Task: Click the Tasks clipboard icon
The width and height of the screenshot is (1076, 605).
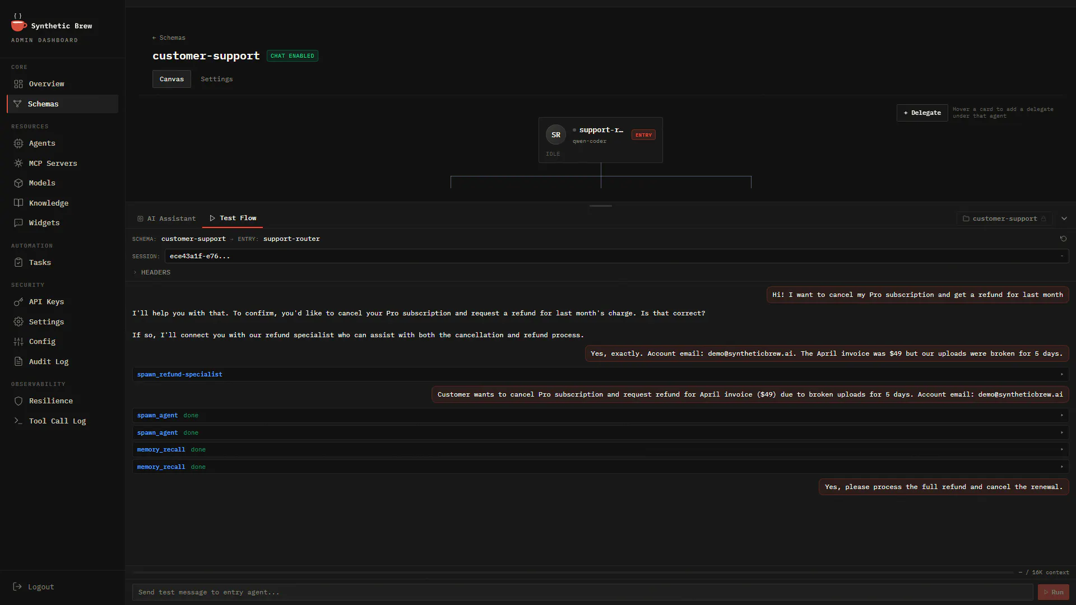Action: point(18,263)
